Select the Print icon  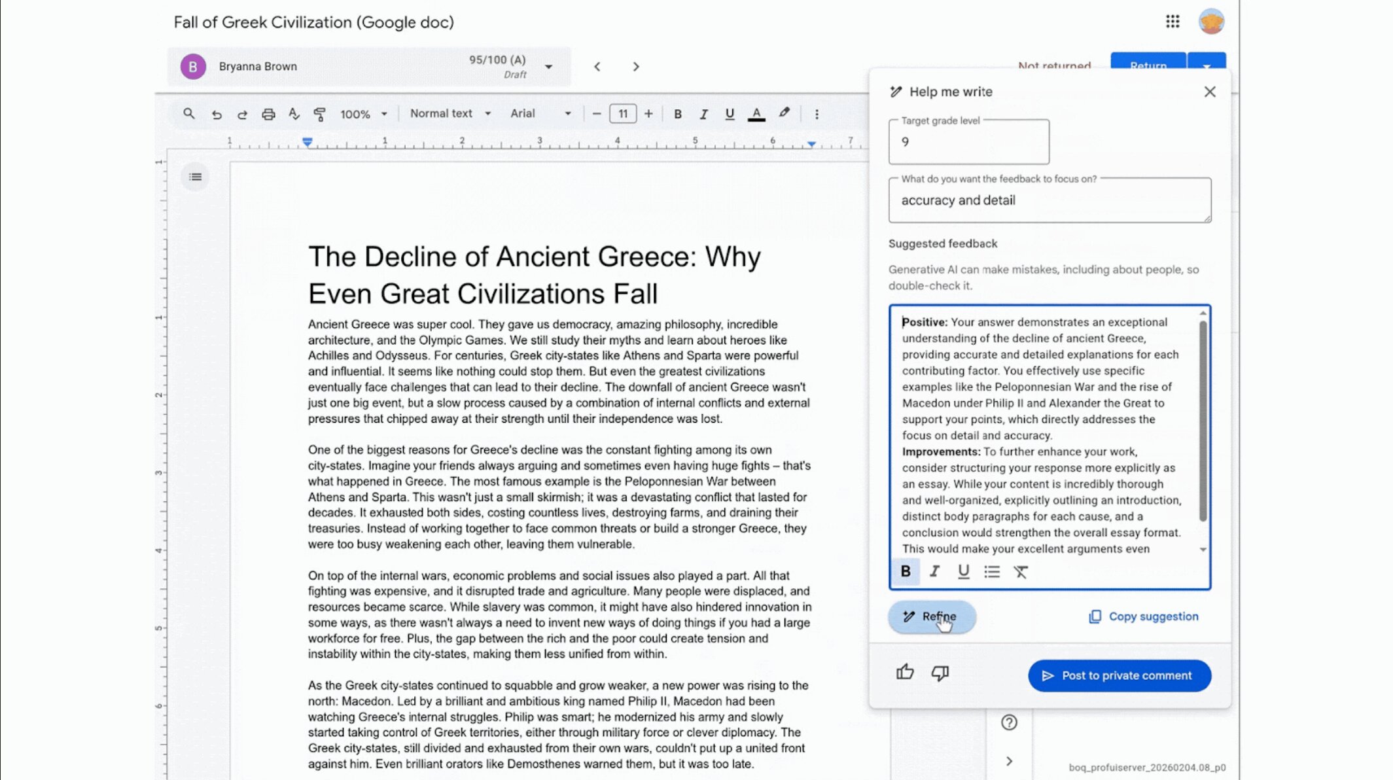pyautogui.click(x=268, y=113)
